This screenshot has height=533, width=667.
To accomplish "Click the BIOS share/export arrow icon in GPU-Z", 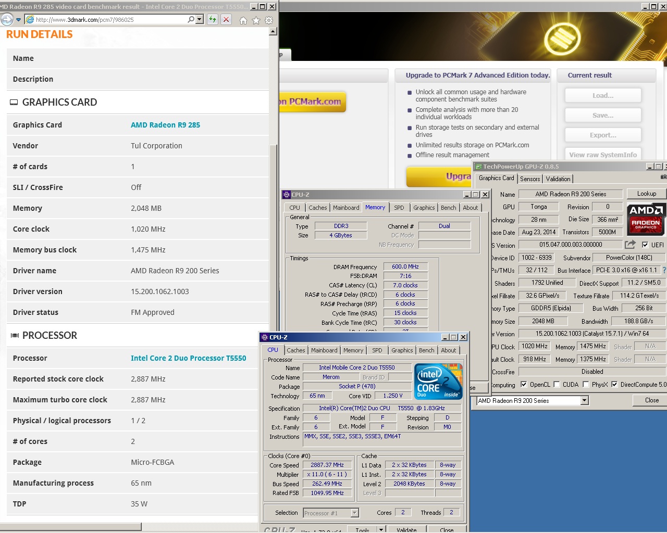I will pos(631,244).
